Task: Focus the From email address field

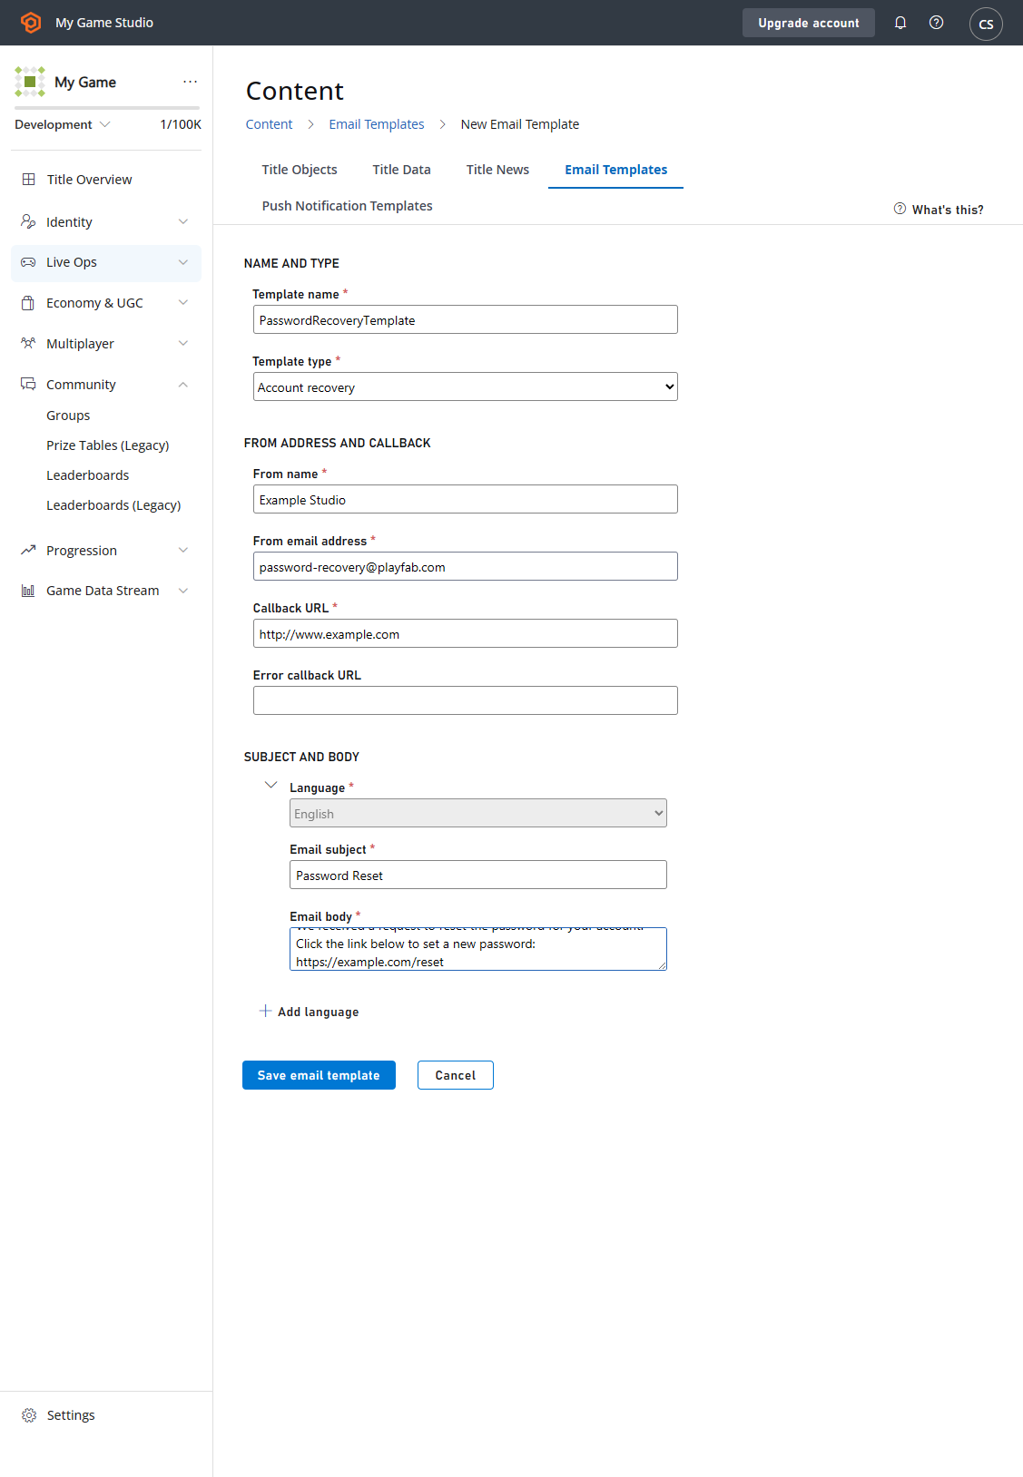Action: point(465,566)
